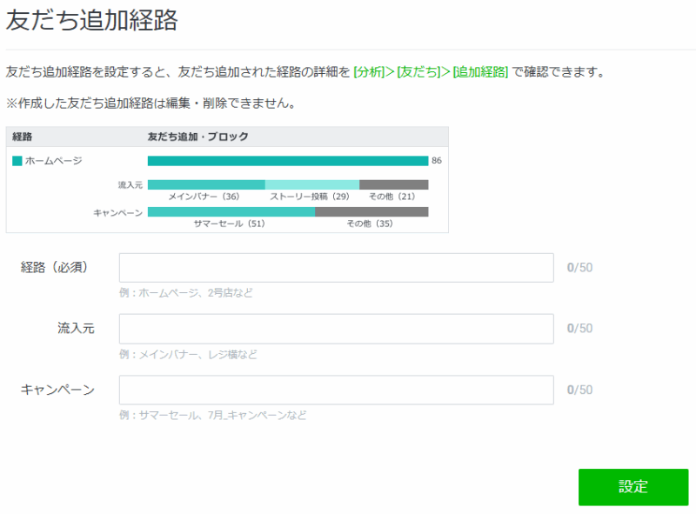696x514 pixels.
Task: Click the ホームページ bar showing 86
Action: click(287, 161)
